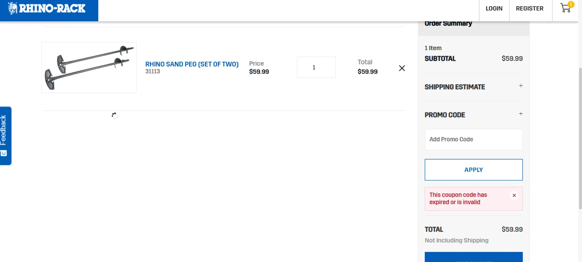Click the cart item count badge
The height and width of the screenshot is (262, 582).
click(571, 4)
